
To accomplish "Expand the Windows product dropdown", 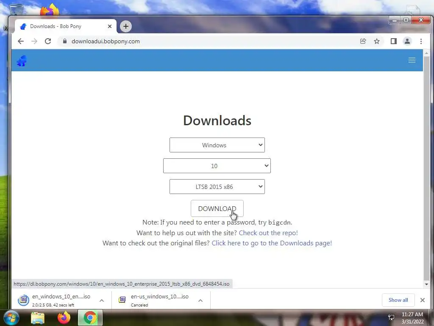I will pyautogui.click(x=217, y=145).
